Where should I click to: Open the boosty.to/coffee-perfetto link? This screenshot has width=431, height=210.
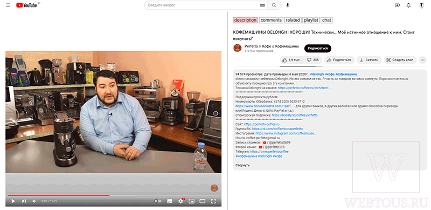tap(295, 115)
